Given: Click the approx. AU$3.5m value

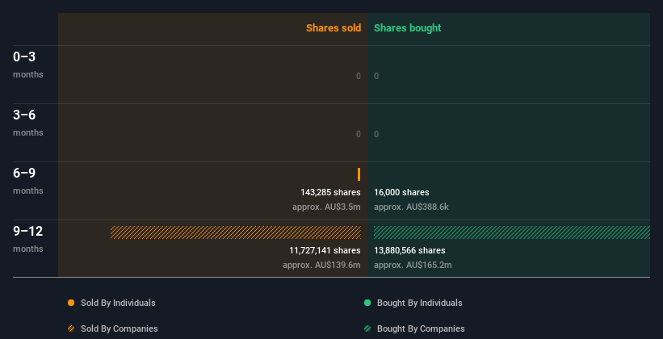Looking at the screenshot, I should coord(326,207).
